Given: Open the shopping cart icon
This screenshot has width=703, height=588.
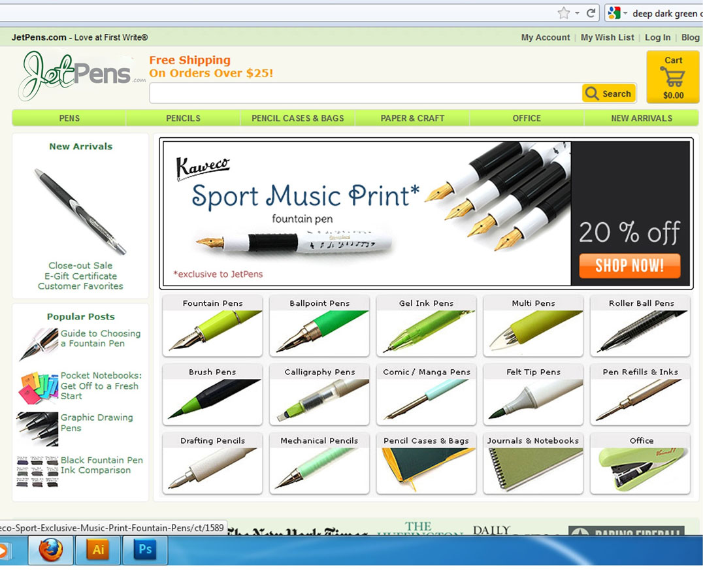Looking at the screenshot, I should point(672,76).
